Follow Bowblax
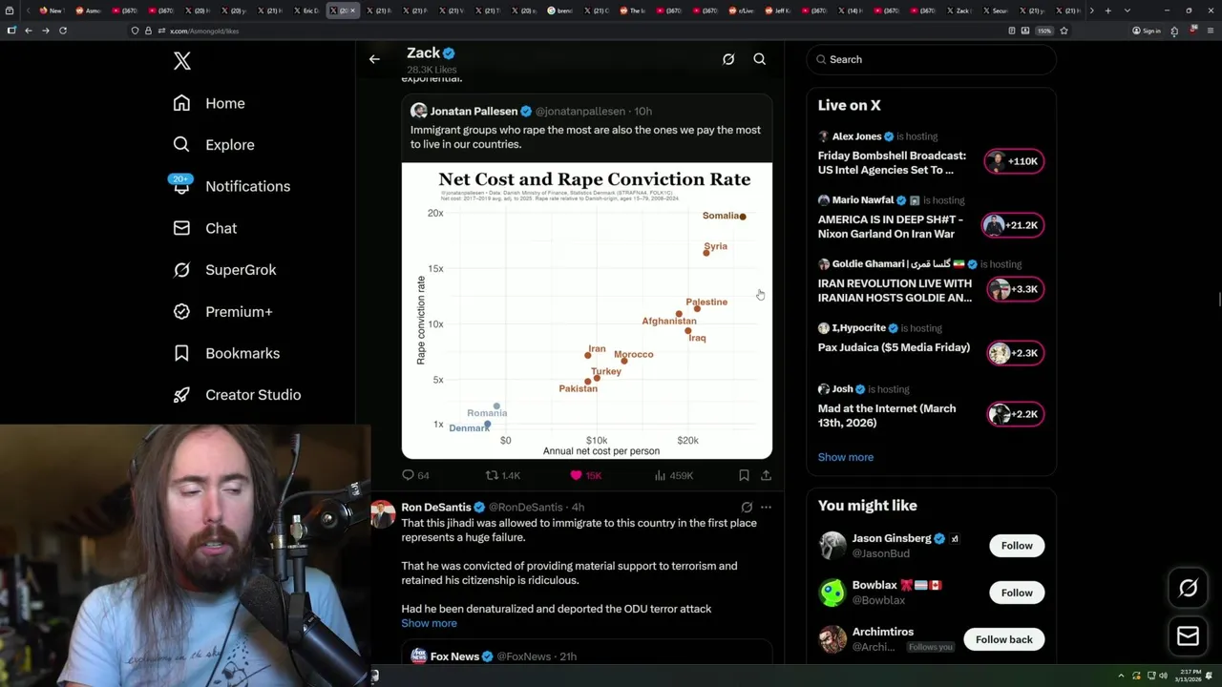Image resolution: width=1222 pixels, height=687 pixels. point(1017,593)
